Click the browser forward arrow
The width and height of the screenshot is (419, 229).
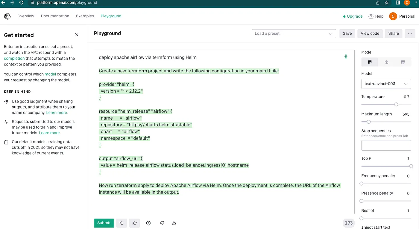point(12,2)
